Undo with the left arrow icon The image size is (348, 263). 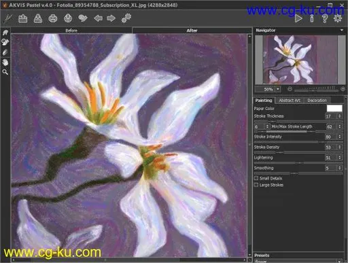tap(98, 18)
